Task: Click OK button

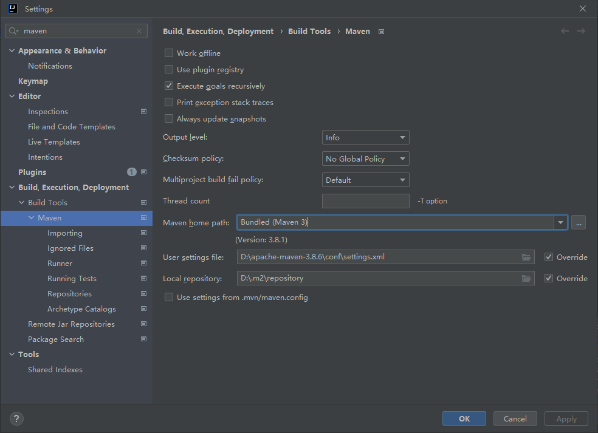Action: 464,418
